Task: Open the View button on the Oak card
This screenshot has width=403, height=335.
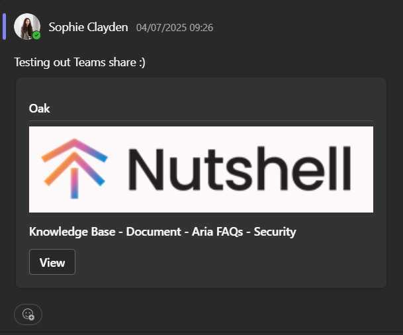Action: point(52,262)
